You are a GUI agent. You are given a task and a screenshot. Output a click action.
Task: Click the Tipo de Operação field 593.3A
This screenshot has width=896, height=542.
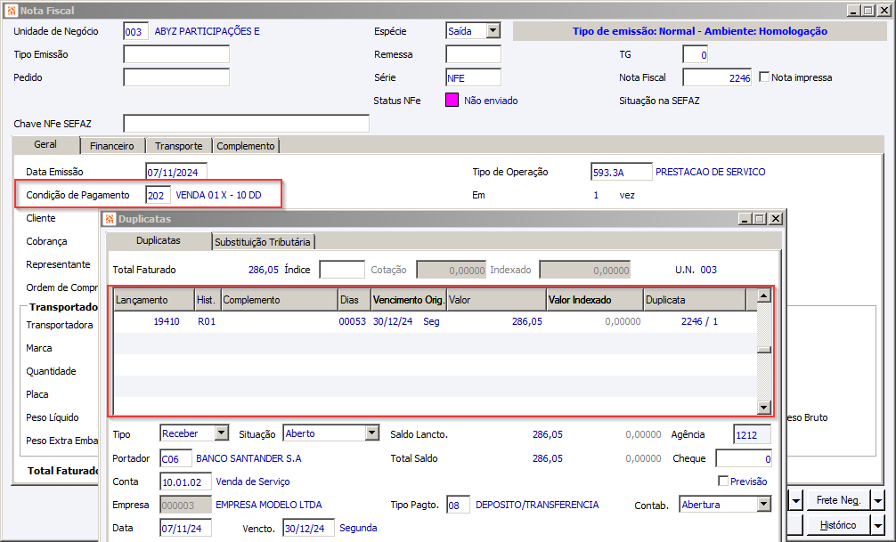pos(622,172)
